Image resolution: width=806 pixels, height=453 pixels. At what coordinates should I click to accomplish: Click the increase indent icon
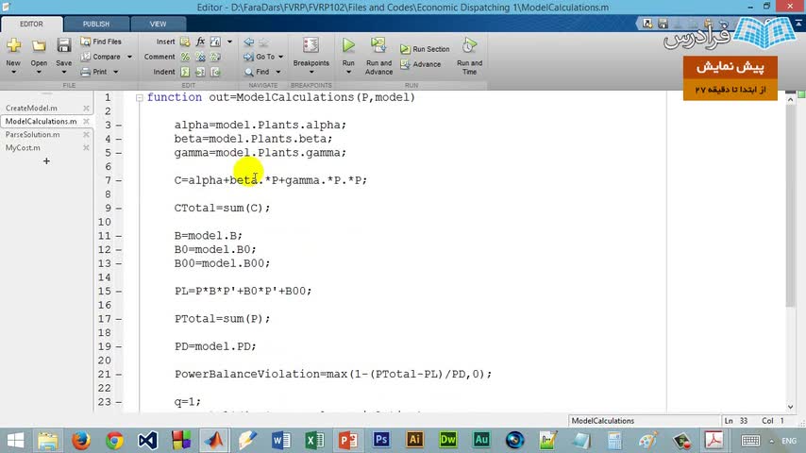click(200, 72)
